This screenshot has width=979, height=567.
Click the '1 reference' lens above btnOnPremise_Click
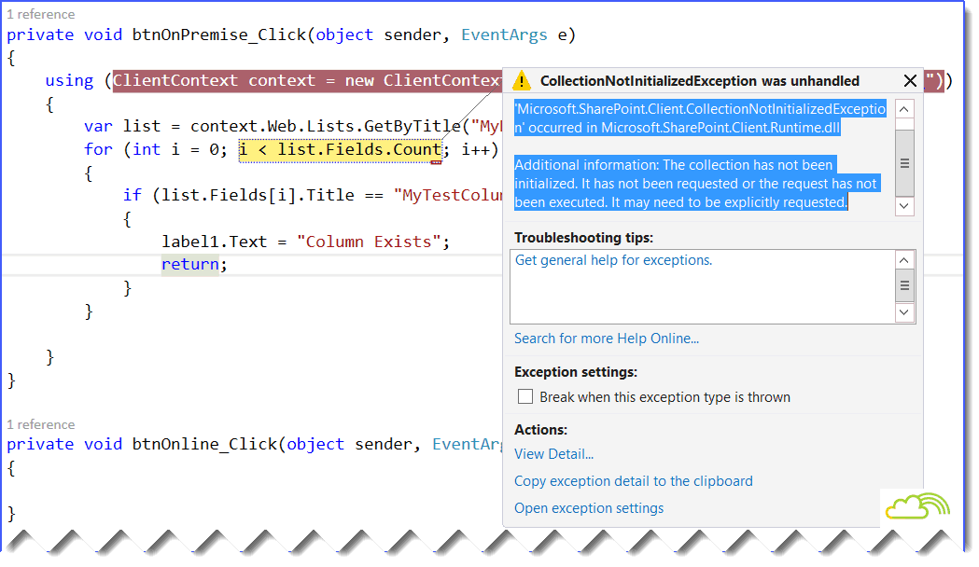pos(40,14)
